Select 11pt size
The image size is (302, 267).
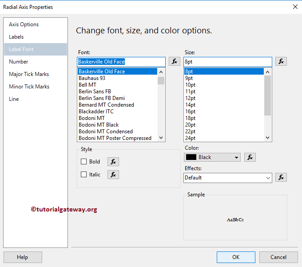[x=224, y=92]
